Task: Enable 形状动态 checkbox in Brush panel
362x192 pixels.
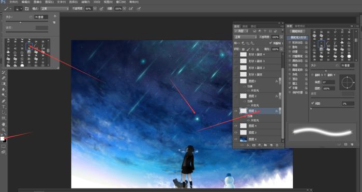Action: pos(290,43)
